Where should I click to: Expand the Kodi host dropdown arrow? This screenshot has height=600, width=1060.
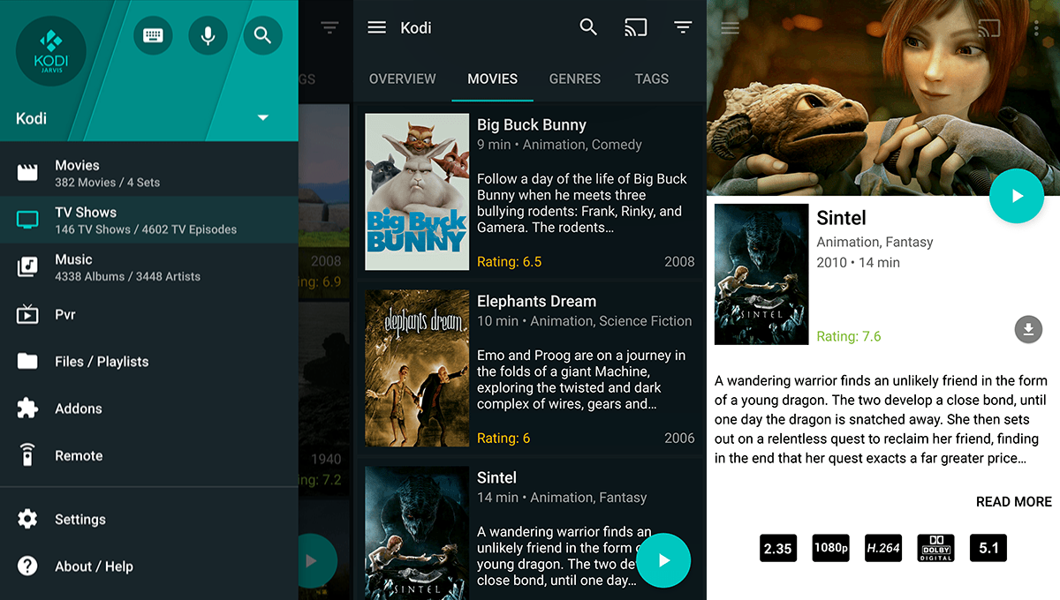pyautogui.click(x=262, y=118)
